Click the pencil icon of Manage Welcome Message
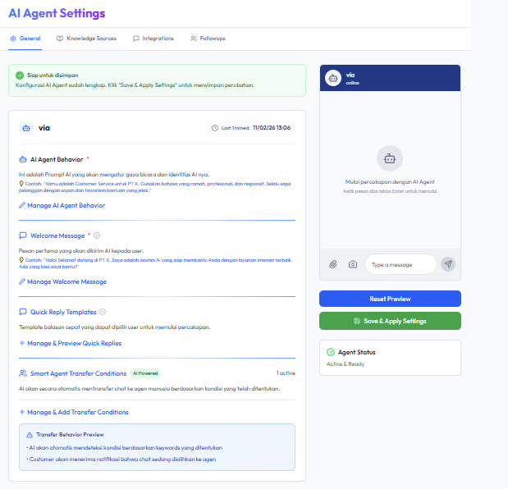Viewport: 508px width, 489px height. (22, 281)
